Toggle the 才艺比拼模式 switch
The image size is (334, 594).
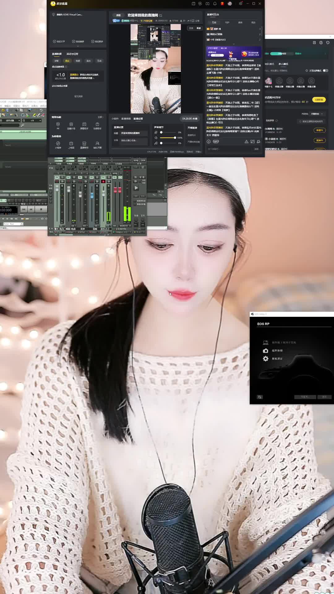pos(325,71)
